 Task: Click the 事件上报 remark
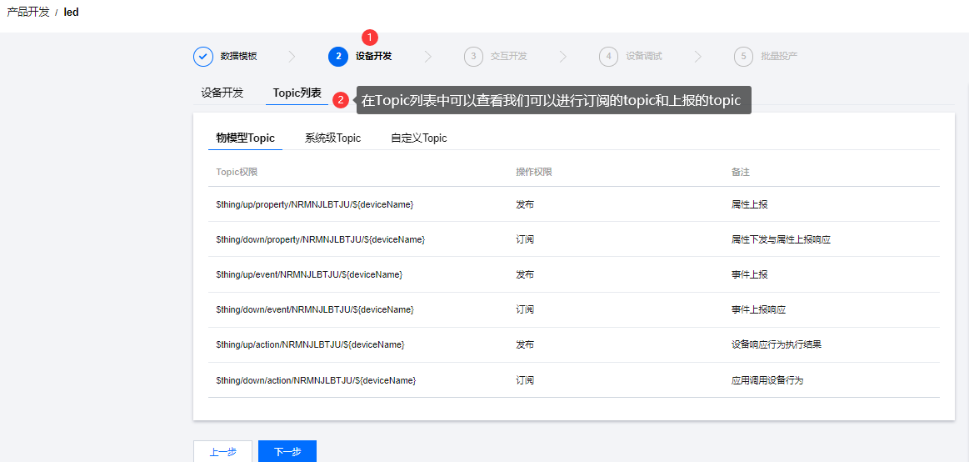[750, 274]
